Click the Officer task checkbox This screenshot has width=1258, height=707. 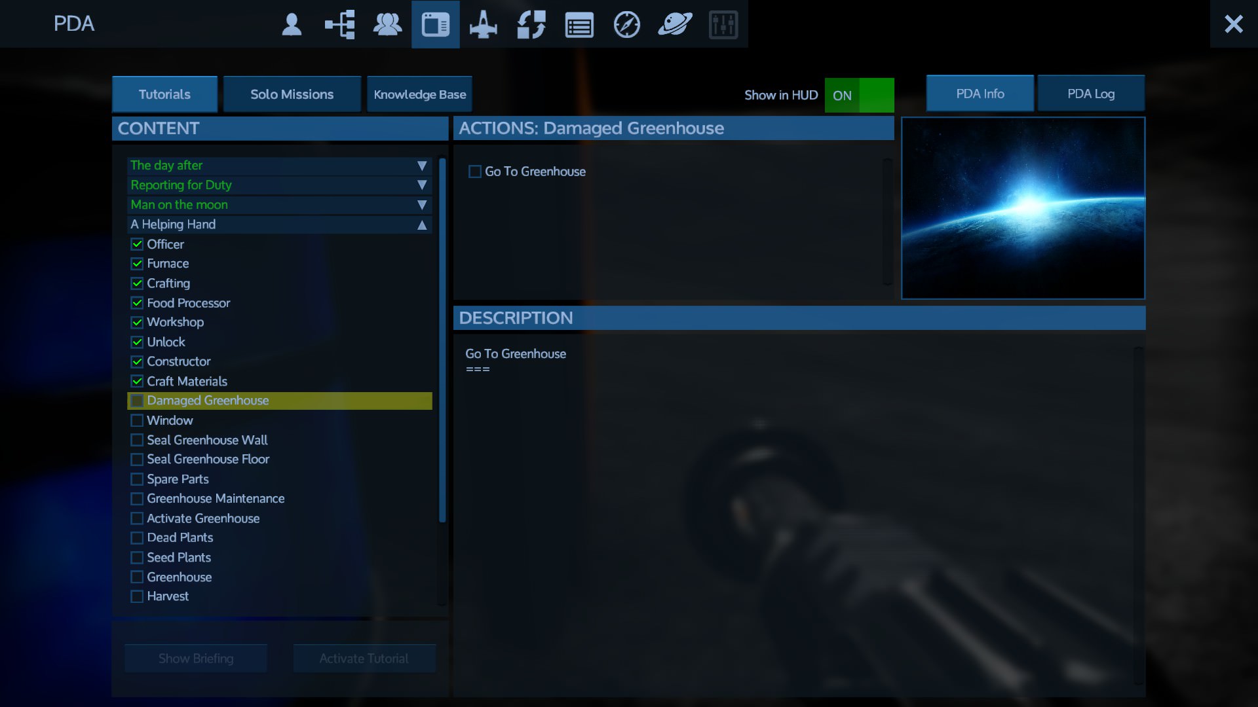[137, 244]
